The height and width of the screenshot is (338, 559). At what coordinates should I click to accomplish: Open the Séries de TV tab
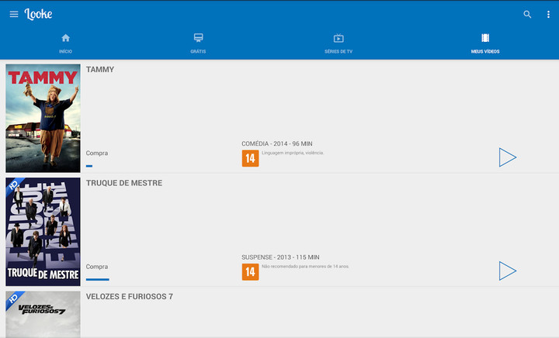point(339,43)
